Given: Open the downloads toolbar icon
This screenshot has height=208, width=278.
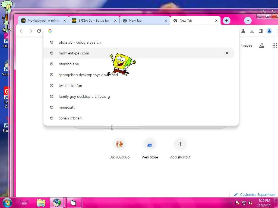Looking at the screenshot, I should (x=252, y=31).
